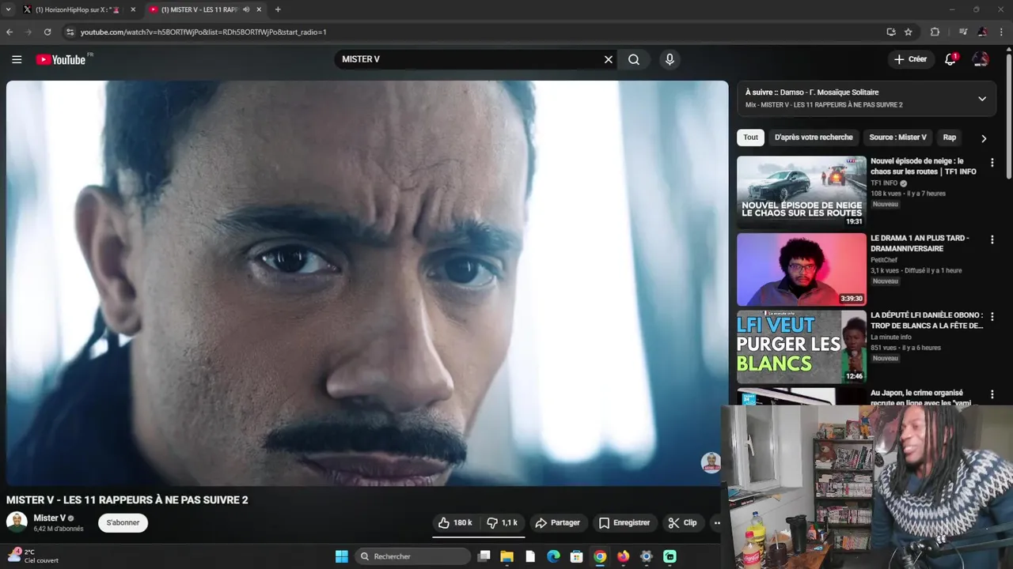
Task: Save the video with Enregistrer
Action: pos(624,522)
